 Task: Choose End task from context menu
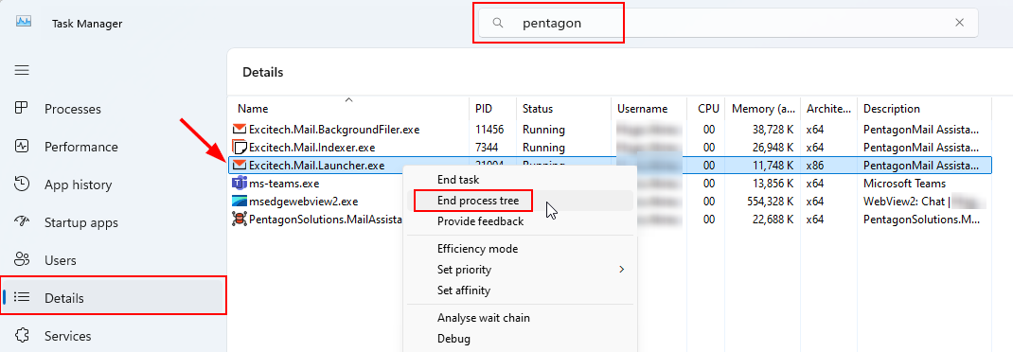point(458,180)
